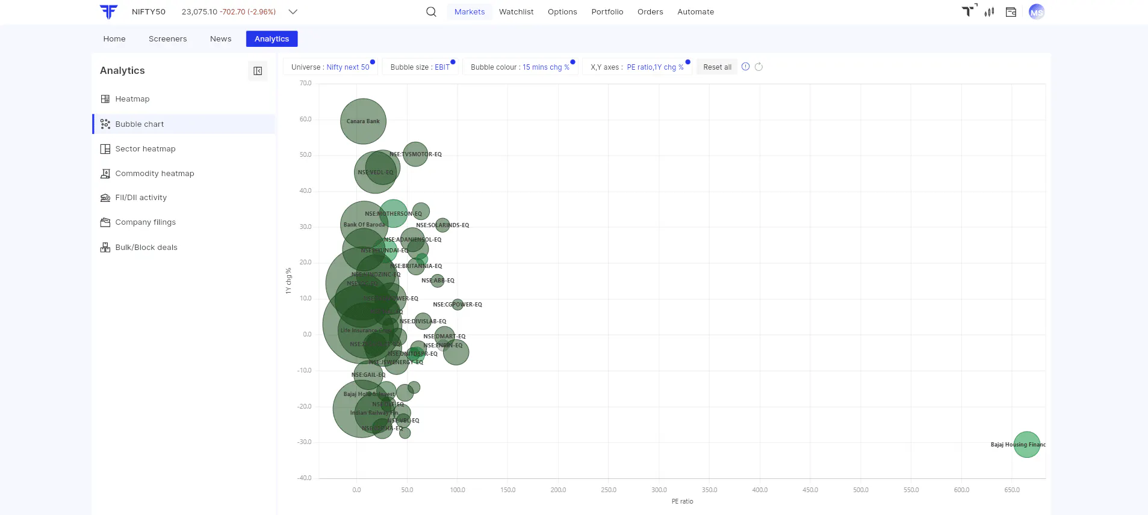Screen dimensions: 1148x515
Task: Click the Reset all button
Action: pyautogui.click(x=718, y=67)
